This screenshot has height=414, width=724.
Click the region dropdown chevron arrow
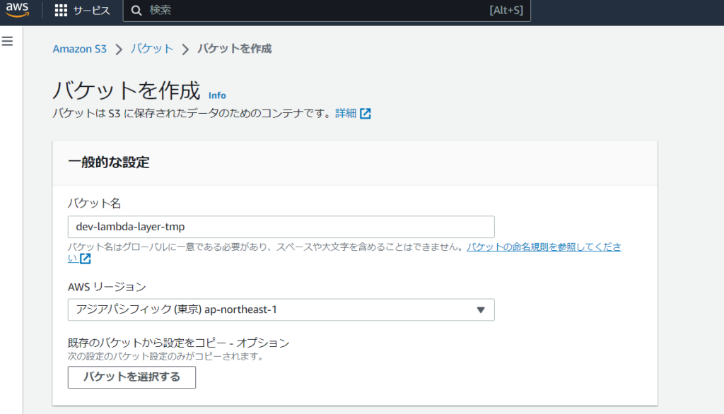[x=481, y=309]
